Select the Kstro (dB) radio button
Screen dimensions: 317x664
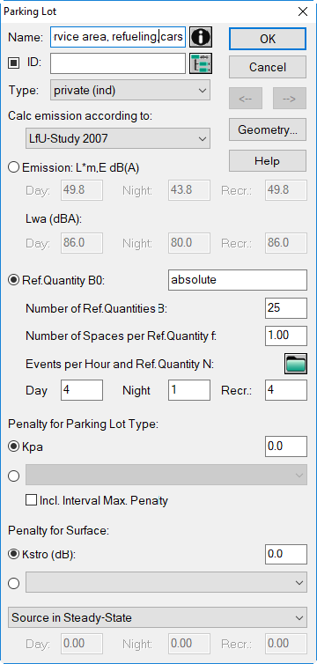tap(14, 554)
